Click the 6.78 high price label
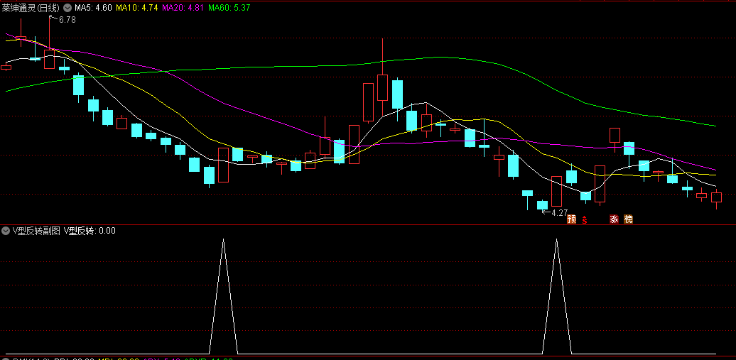Viewport: 736px width, 360px height. (x=67, y=20)
